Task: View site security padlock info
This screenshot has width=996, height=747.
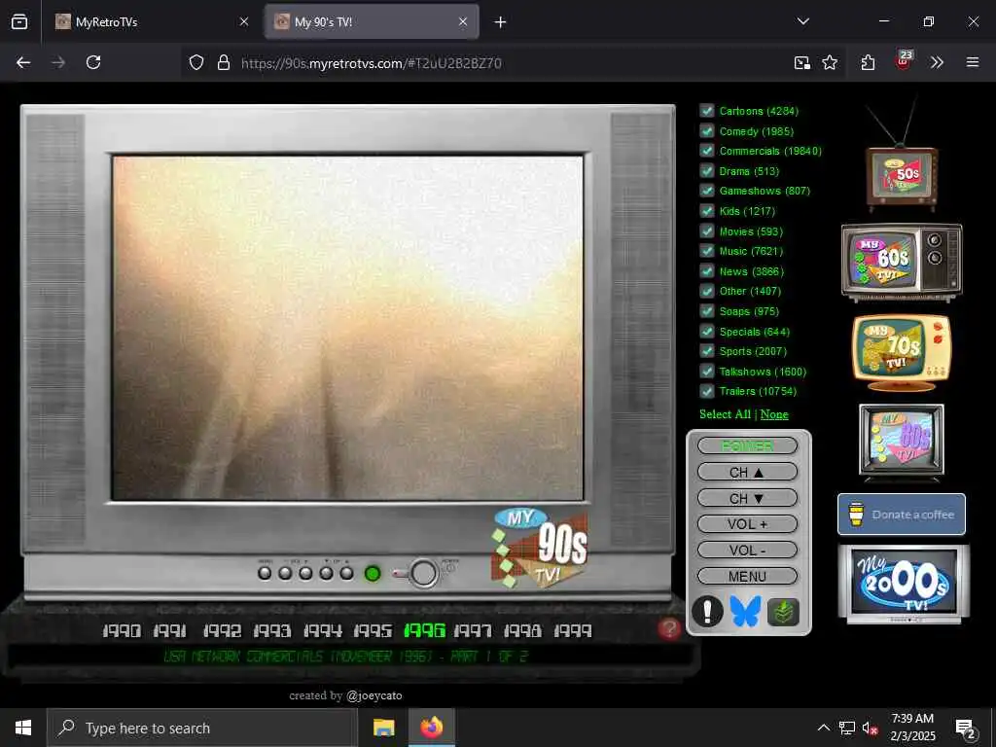Action: (x=223, y=62)
